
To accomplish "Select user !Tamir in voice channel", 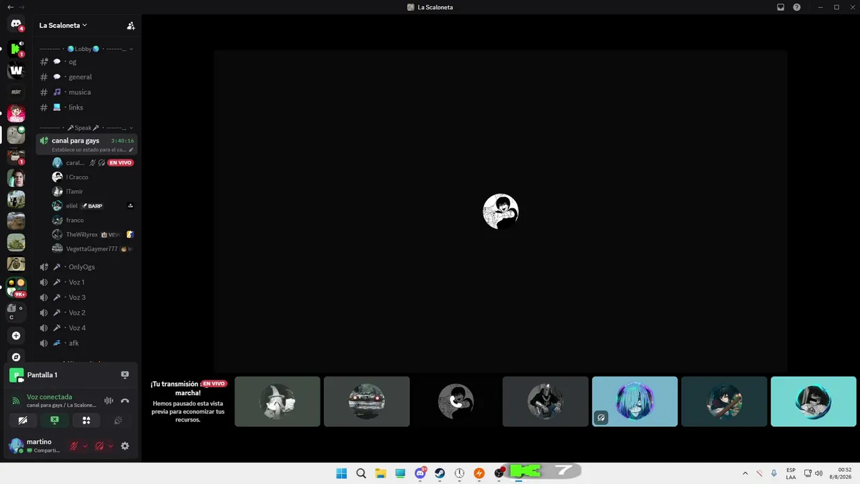I will [93, 192].
